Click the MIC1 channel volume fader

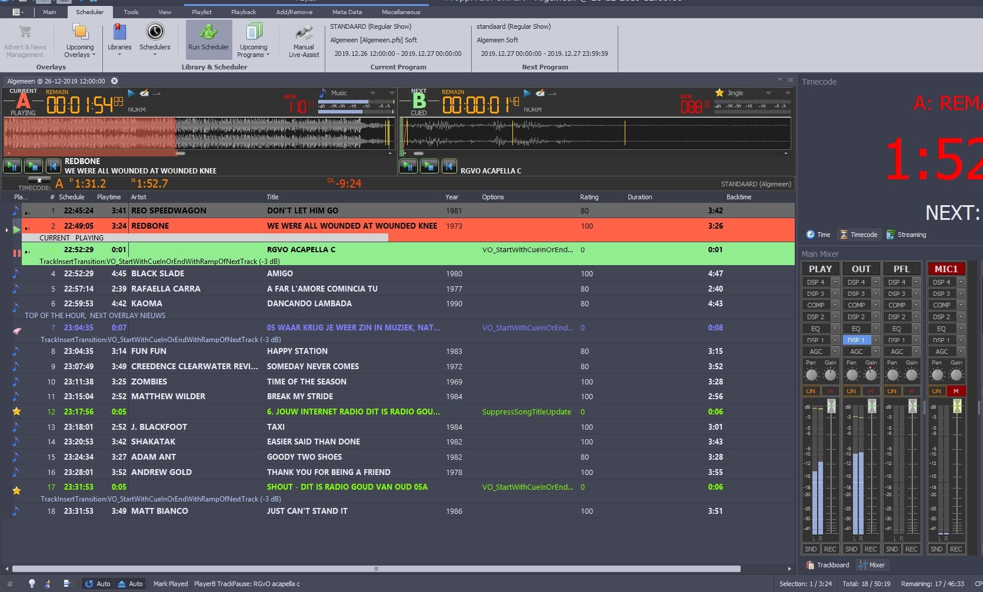[957, 405]
